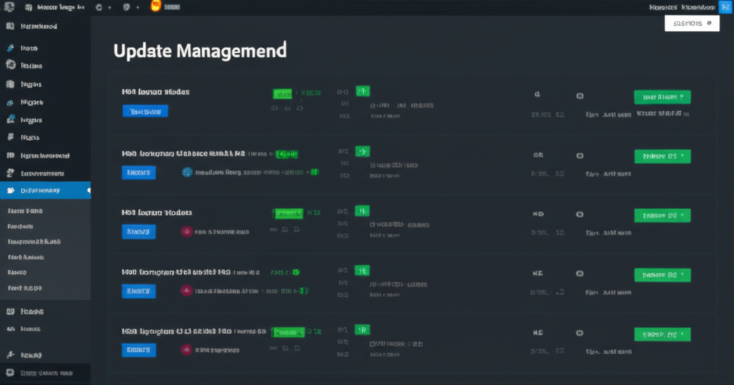Toggle the small green square in the first update row

click(x=363, y=92)
